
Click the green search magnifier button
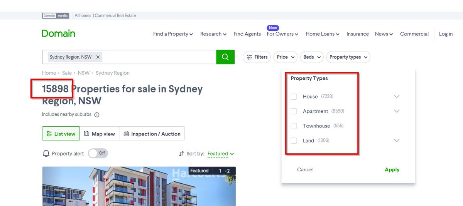coord(225,57)
